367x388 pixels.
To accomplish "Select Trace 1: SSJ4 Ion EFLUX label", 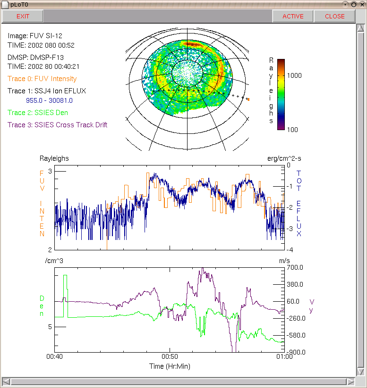I will (47, 91).
